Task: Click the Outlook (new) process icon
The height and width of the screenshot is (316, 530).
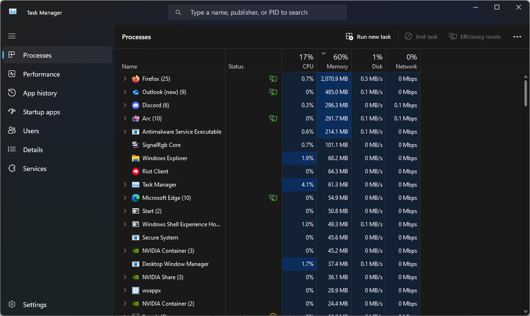Action: coord(136,92)
